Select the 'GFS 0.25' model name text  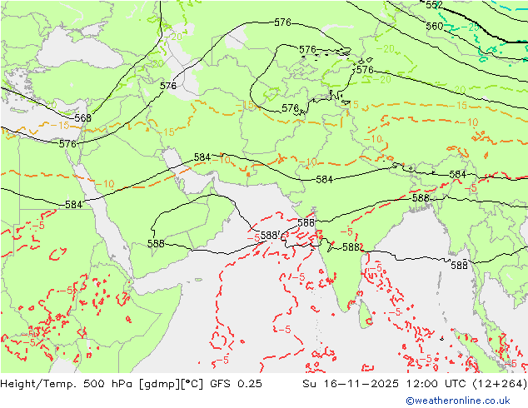pyautogui.click(x=236, y=384)
